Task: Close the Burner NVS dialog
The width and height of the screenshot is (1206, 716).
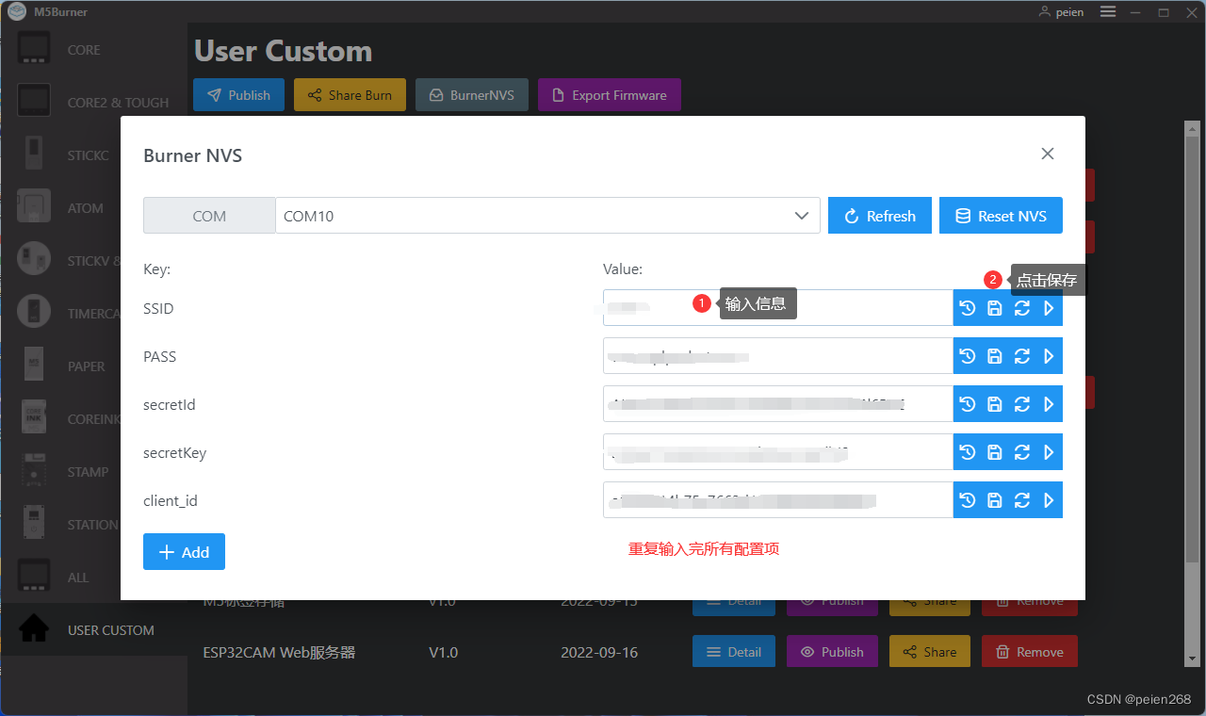Action: [1048, 154]
